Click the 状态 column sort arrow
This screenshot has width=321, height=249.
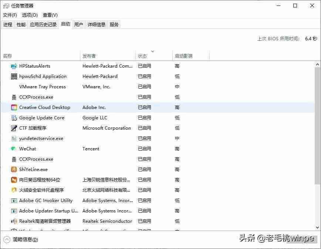click(x=152, y=51)
